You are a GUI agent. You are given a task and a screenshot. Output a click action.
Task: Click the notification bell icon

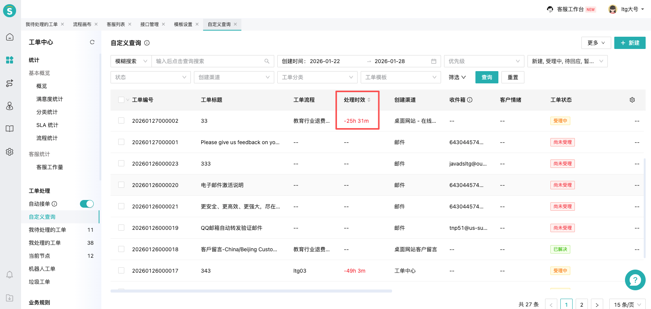(10, 275)
